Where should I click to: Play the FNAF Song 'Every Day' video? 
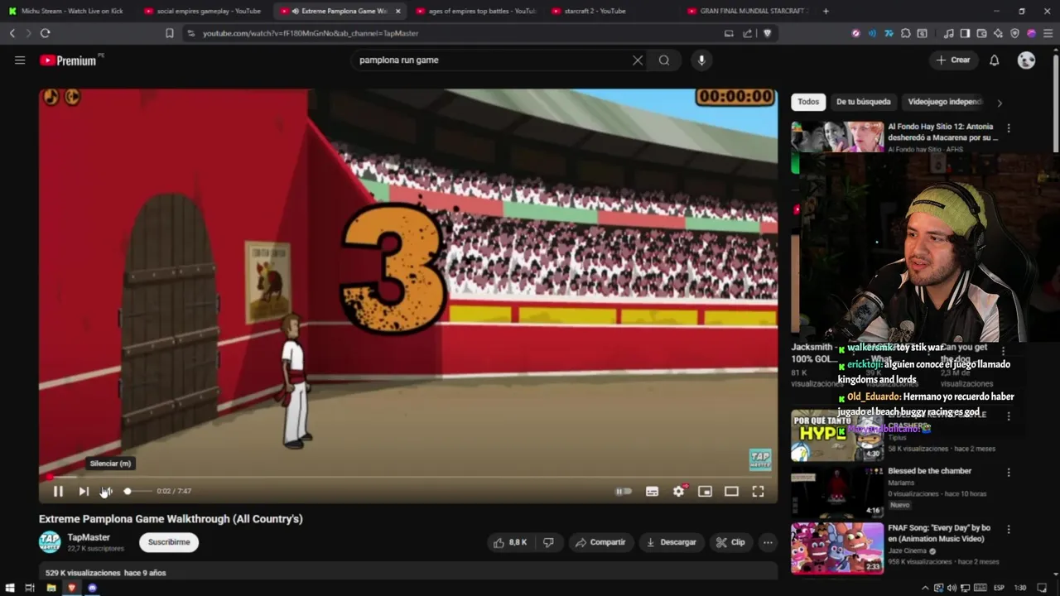pyautogui.click(x=837, y=548)
